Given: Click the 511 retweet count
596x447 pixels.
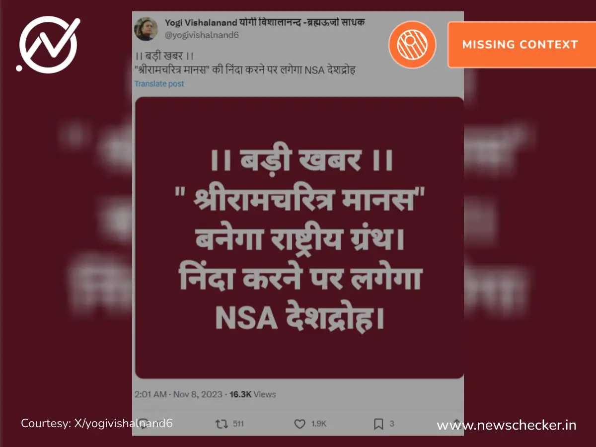Looking at the screenshot, I should click(x=238, y=424).
